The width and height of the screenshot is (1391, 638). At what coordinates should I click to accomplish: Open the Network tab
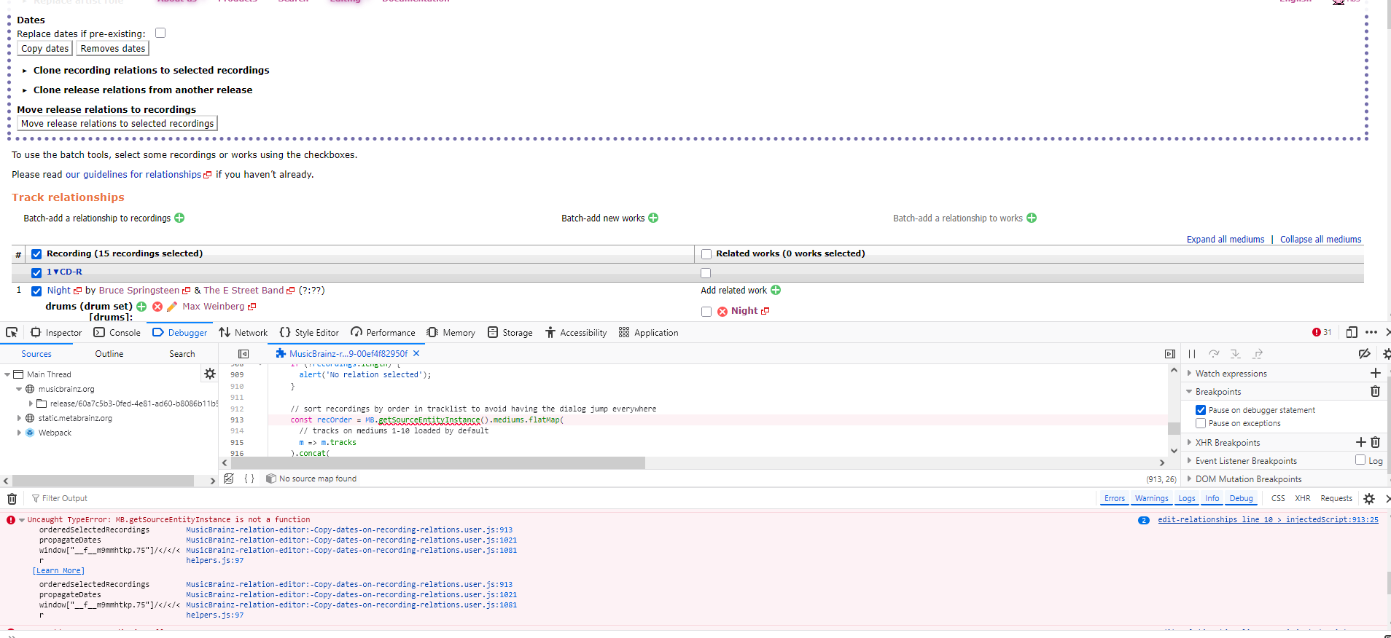243,332
